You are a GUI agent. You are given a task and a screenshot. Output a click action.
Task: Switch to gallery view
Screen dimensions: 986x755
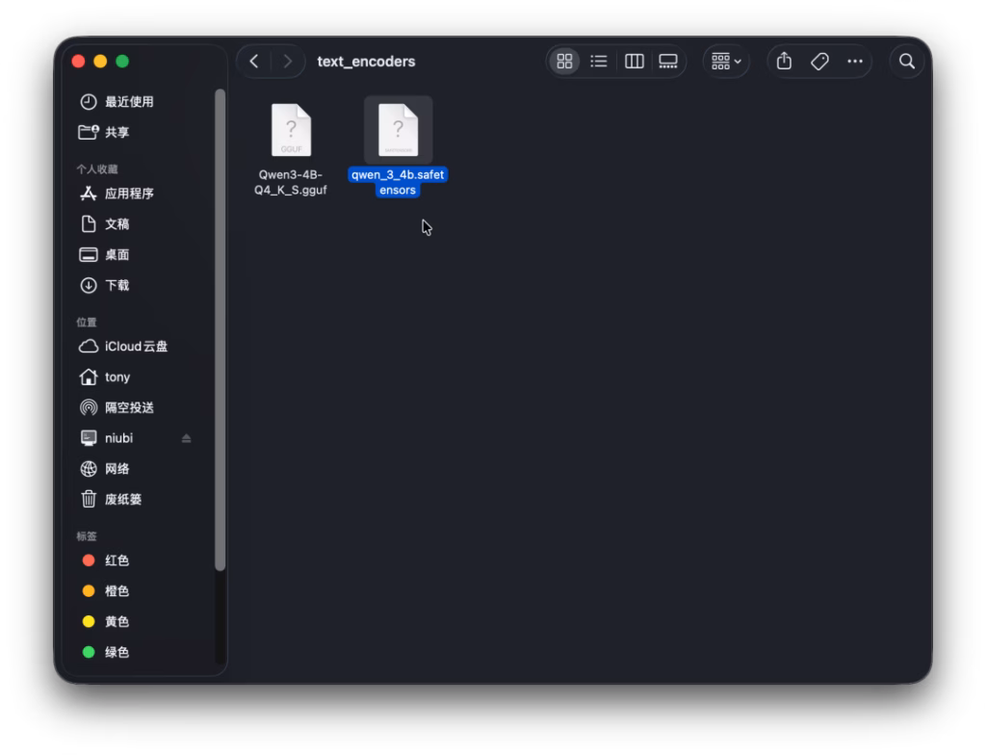pos(668,62)
